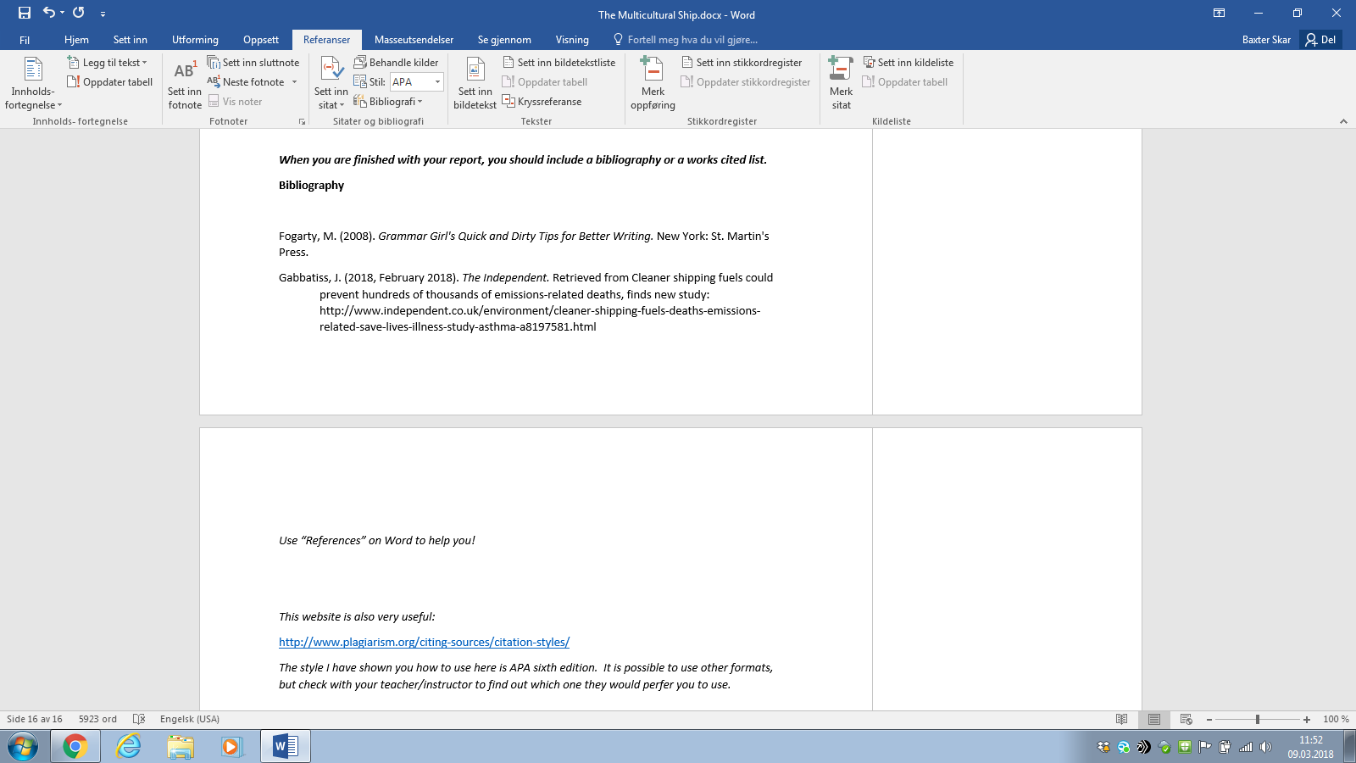Switch to web layout view
This screenshot has width=1356, height=763.
(1186, 719)
